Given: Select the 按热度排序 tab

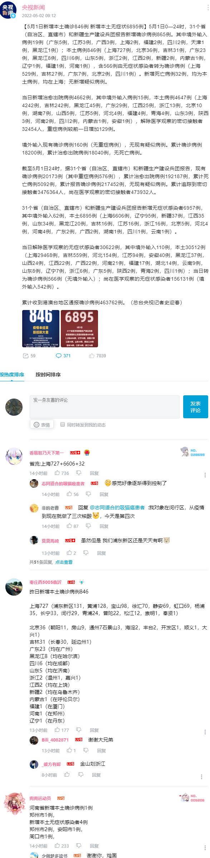Looking at the screenshot, I should pyautogui.click(x=12, y=375).
